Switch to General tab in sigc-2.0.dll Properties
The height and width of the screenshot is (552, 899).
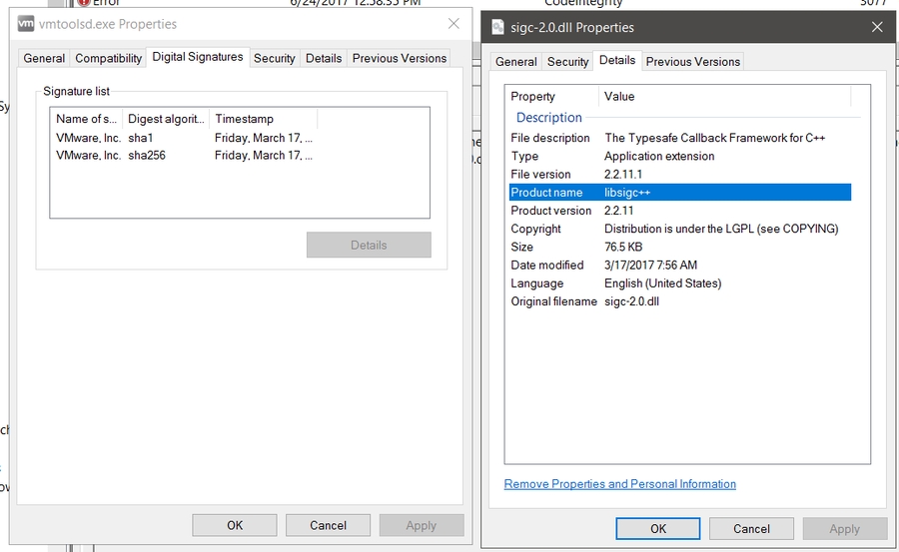click(x=516, y=62)
